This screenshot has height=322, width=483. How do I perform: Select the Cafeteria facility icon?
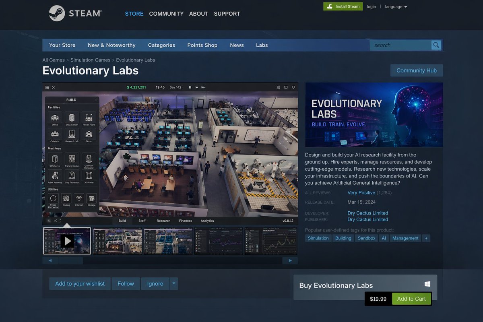coord(55,134)
